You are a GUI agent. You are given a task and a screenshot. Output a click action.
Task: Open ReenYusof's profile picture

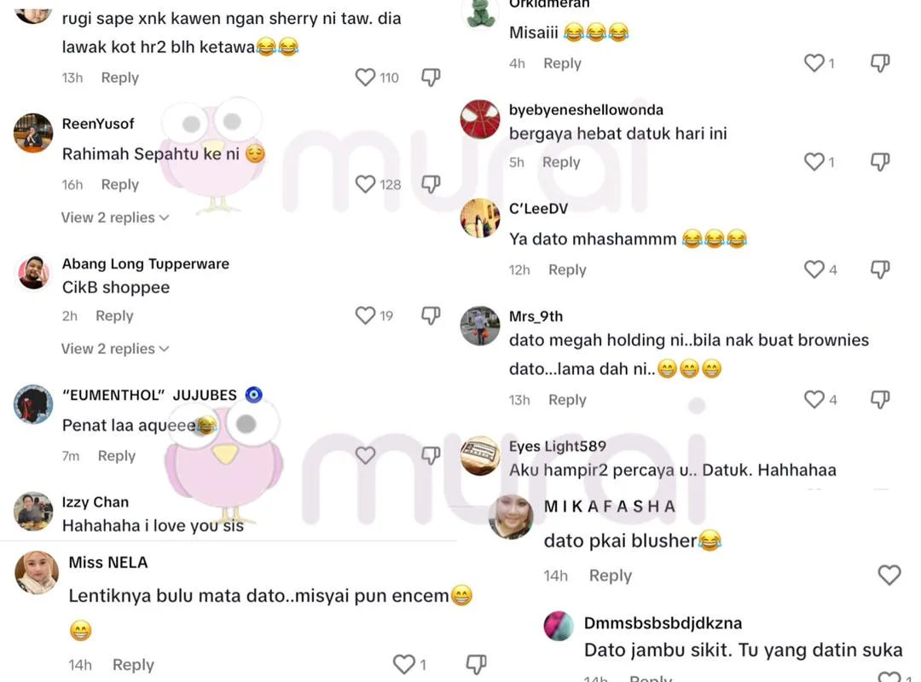coord(33,133)
